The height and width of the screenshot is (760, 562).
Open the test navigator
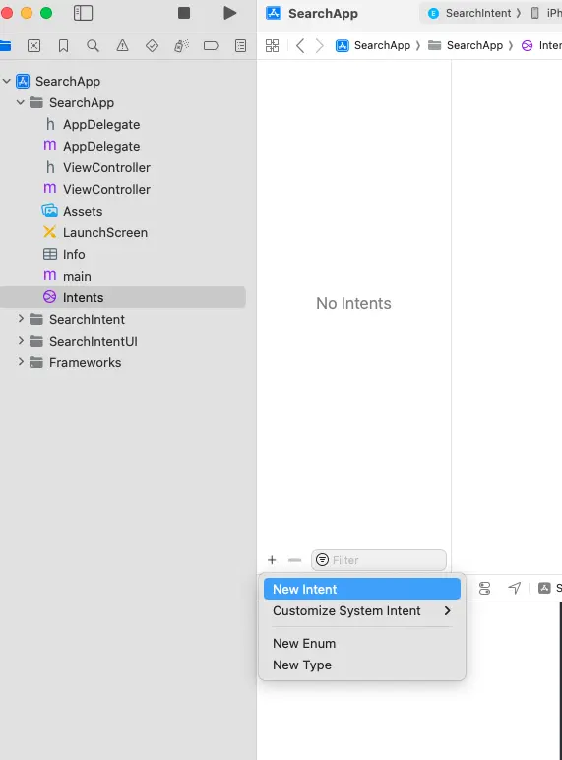click(153, 46)
